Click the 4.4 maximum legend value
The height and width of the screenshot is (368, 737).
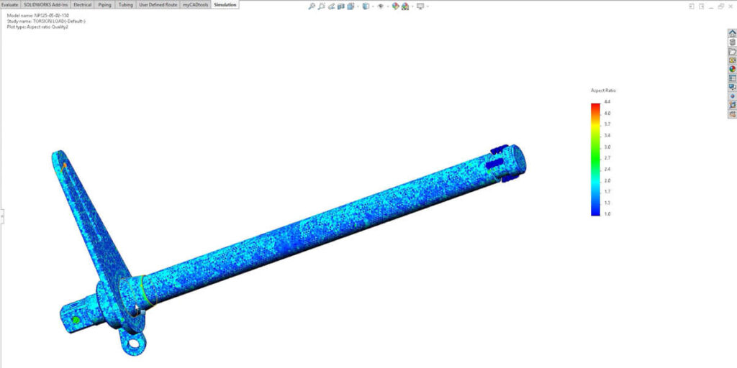(607, 102)
